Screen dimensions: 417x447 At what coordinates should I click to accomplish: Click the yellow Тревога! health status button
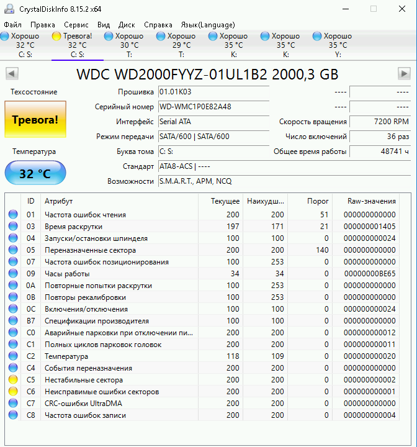[35, 119]
